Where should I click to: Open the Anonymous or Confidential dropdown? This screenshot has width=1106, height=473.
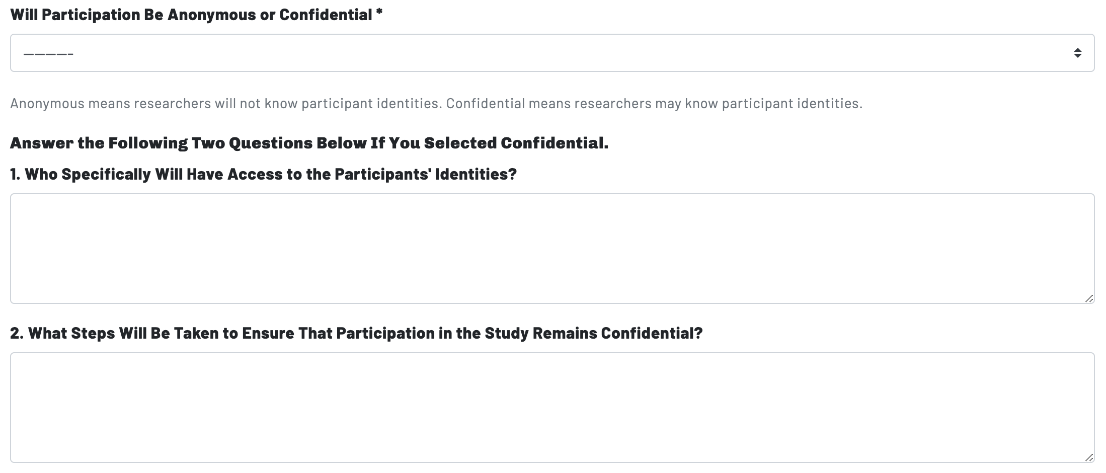pos(551,53)
